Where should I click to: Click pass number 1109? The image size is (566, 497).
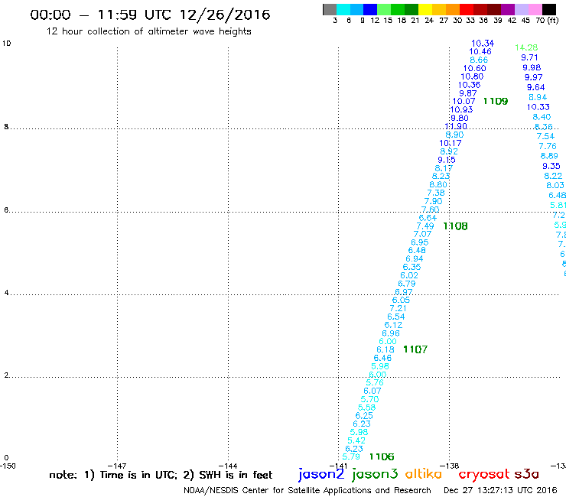pos(496,102)
